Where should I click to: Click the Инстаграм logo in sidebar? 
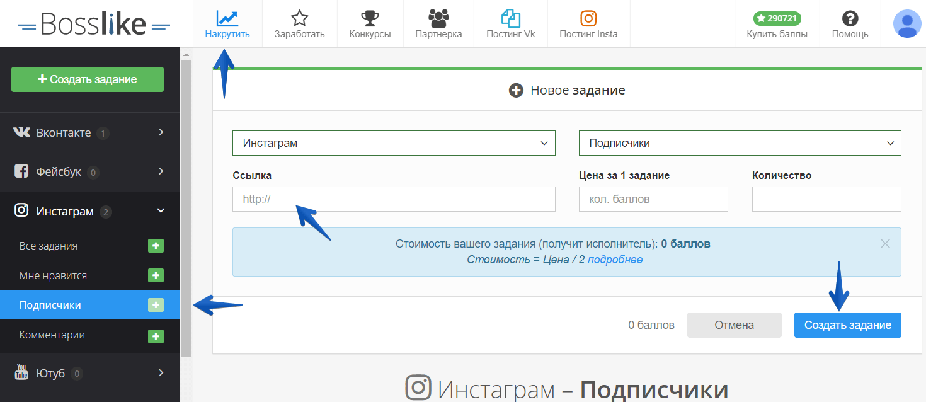(21, 210)
